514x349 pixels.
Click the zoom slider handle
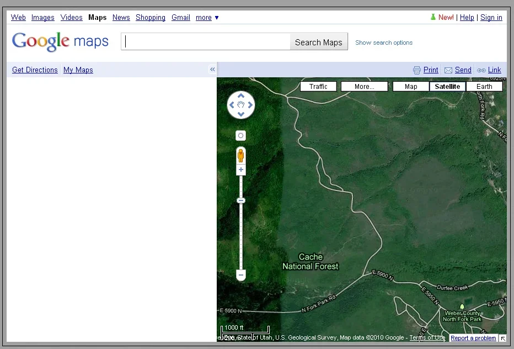[241, 200]
